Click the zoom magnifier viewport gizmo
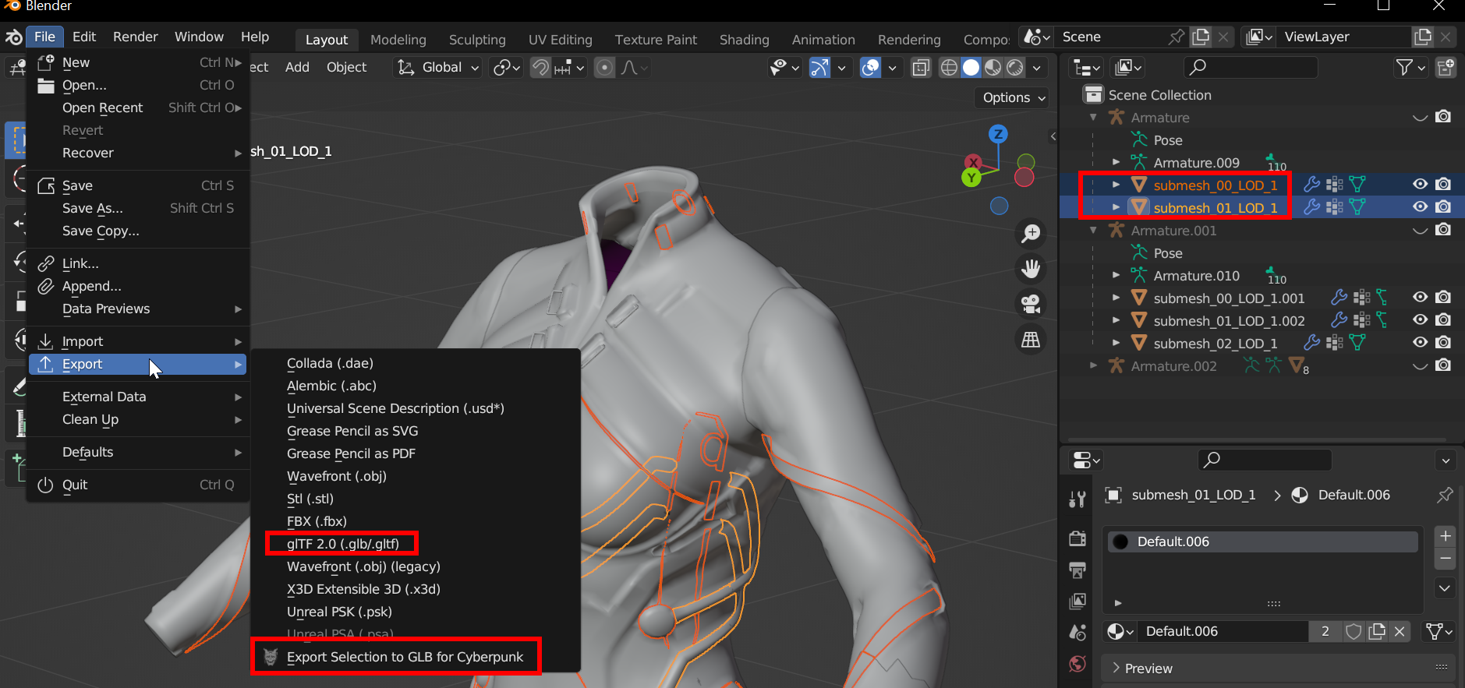Image resolution: width=1465 pixels, height=688 pixels. [x=1031, y=233]
